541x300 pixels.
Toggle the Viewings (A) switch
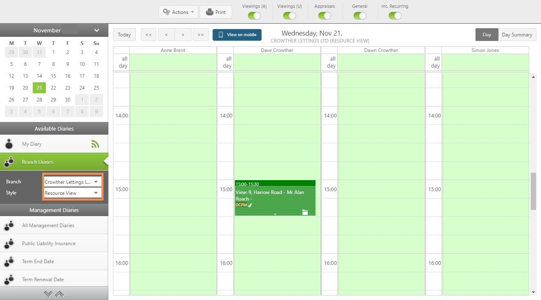(254, 16)
